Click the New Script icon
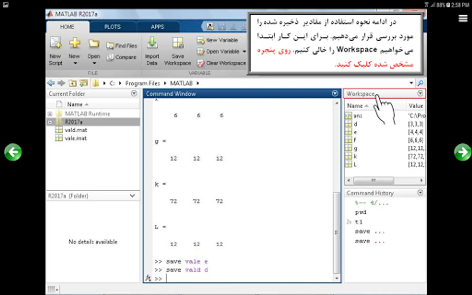The width and height of the screenshot is (472, 295). [55, 43]
